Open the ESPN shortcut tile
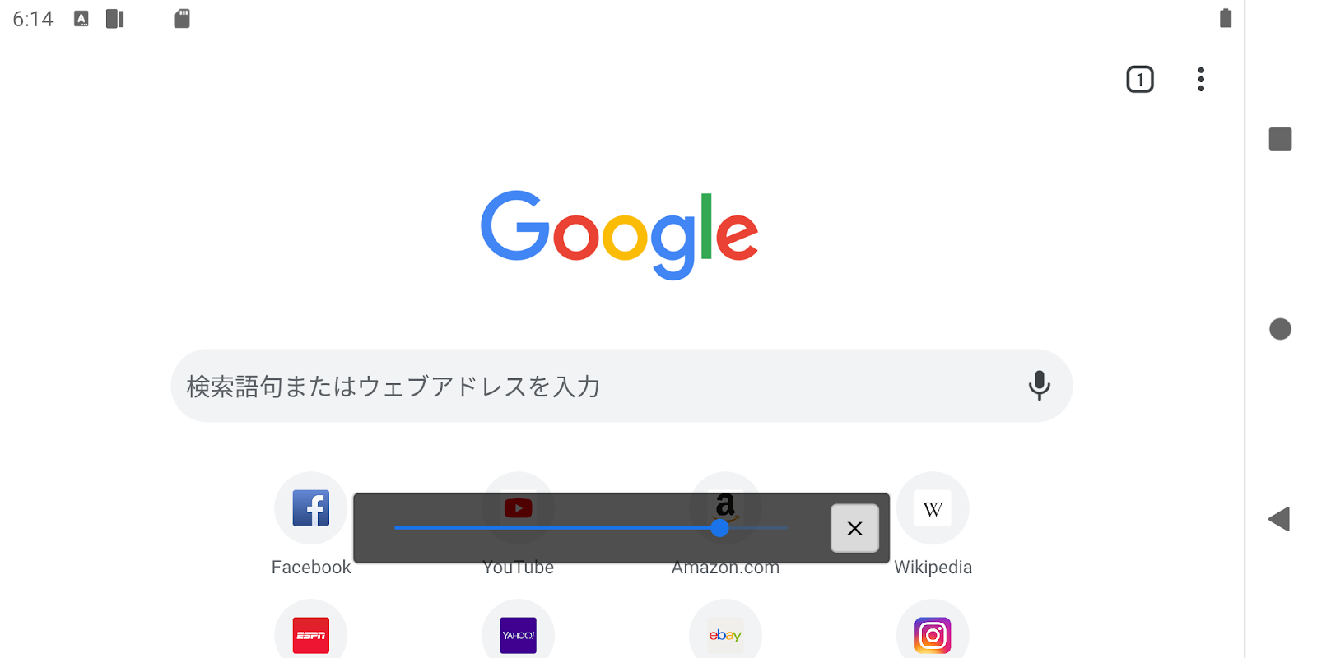Viewport: 1317px width, 658px height. click(311, 635)
